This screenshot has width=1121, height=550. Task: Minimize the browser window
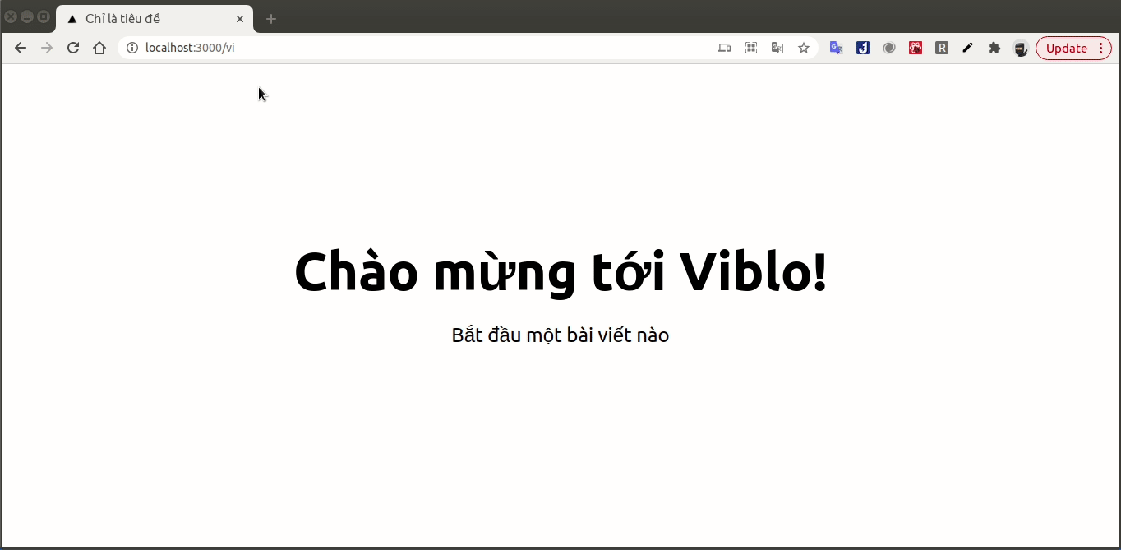(x=27, y=16)
